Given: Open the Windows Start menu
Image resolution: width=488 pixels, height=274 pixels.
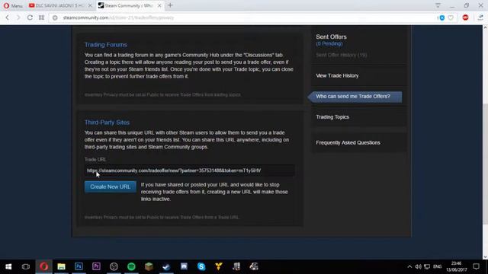Looking at the screenshot, I should coord(8,266).
